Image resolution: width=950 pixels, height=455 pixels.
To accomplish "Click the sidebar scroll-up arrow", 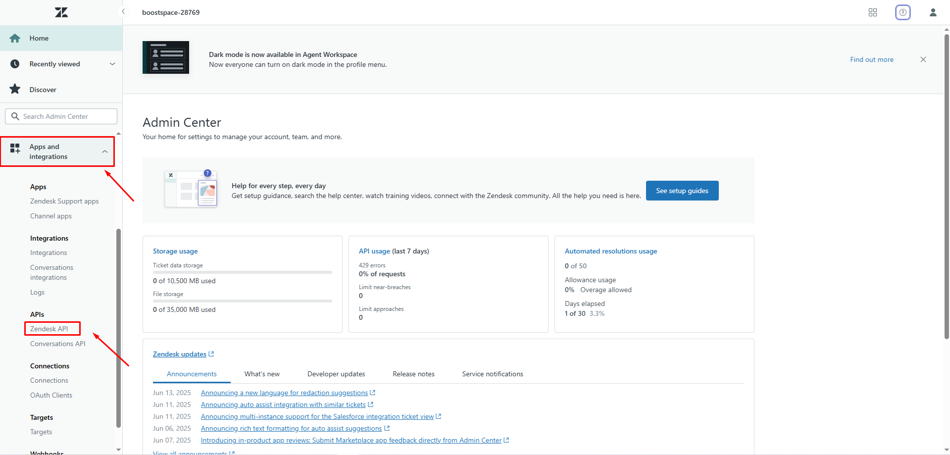I will coord(118,133).
